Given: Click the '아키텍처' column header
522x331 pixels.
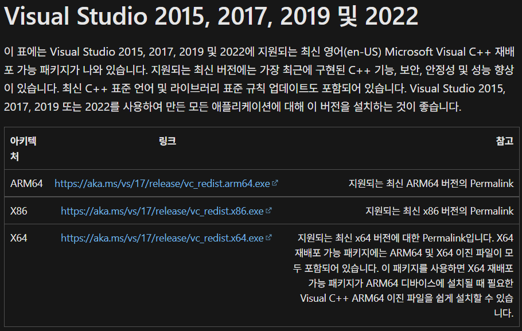Looking at the screenshot, I should [23, 149].
